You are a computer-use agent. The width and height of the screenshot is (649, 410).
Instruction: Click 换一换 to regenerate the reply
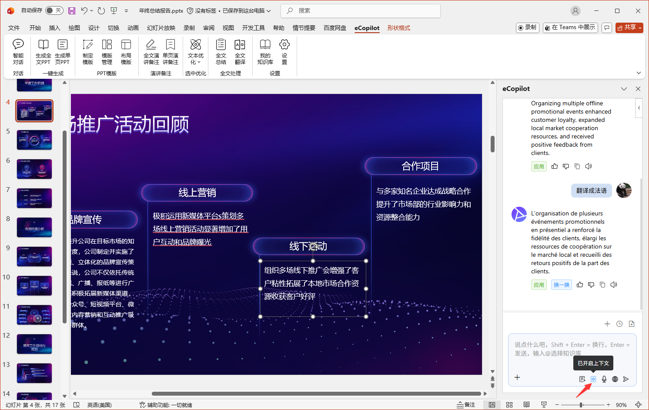click(561, 284)
